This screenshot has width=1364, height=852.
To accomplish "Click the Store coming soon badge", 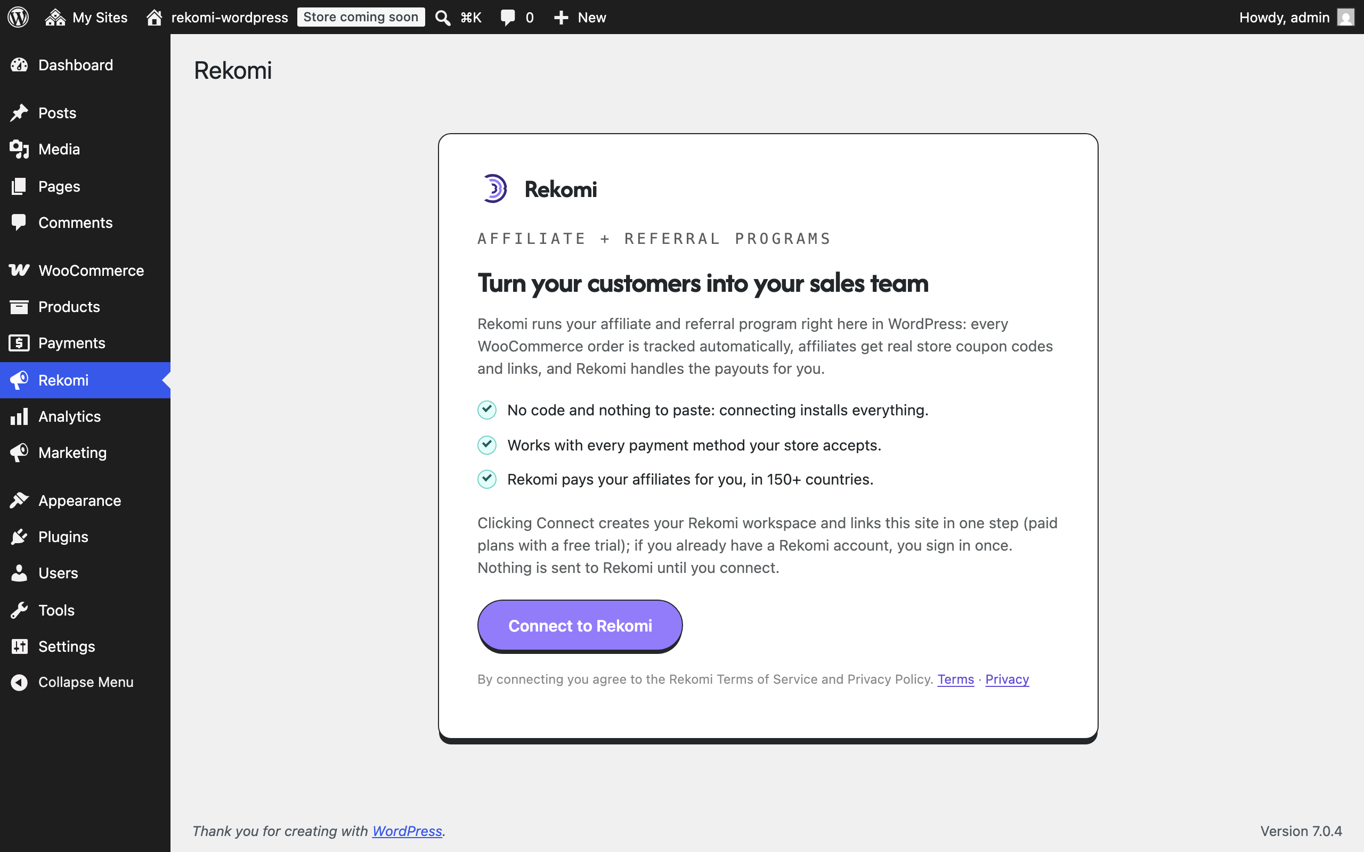I will point(361,17).
